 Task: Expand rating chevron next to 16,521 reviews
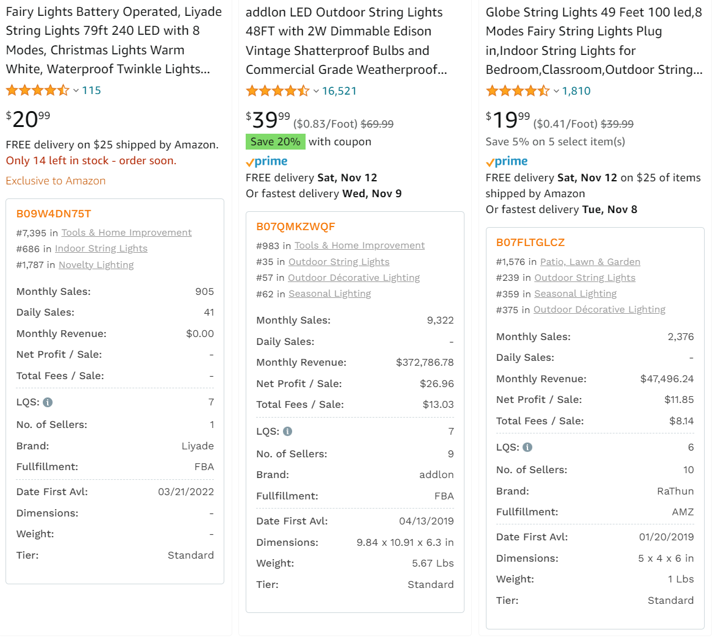coord(316,91)
